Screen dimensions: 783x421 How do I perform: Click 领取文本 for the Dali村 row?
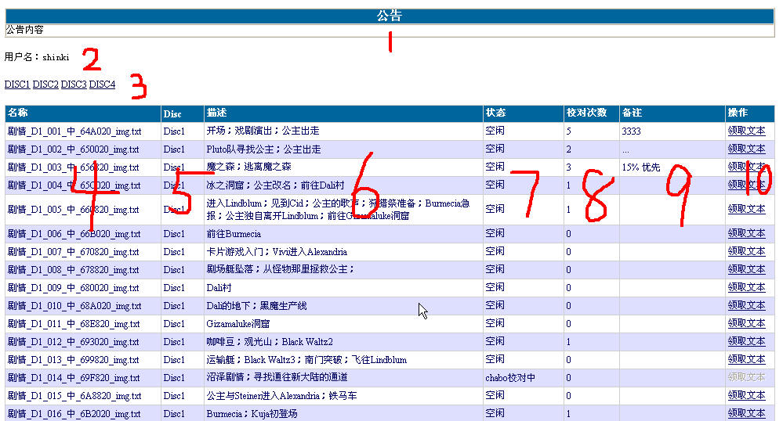[746, 288]
